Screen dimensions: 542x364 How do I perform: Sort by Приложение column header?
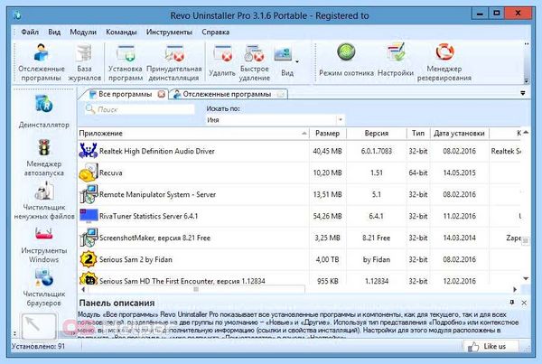click(x=193, y=133)
